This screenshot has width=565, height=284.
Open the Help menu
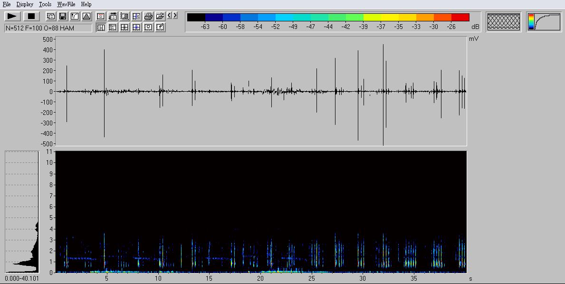click(x=86, y=4)
